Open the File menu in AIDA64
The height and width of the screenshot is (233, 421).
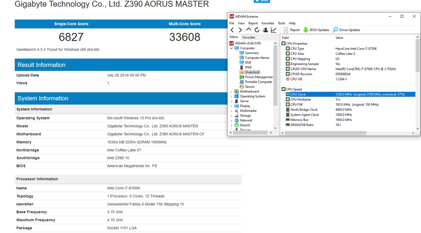(232, 23)
